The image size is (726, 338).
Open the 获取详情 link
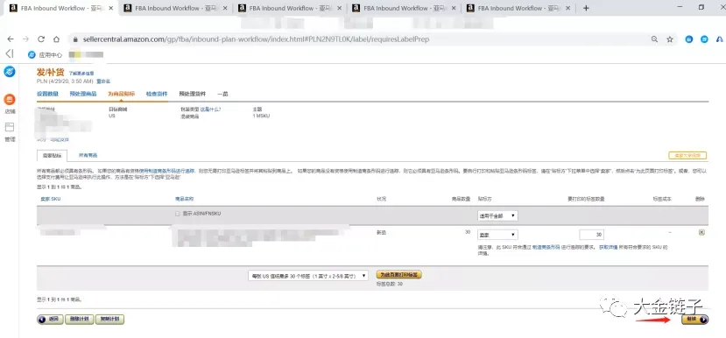coord(609,248)
